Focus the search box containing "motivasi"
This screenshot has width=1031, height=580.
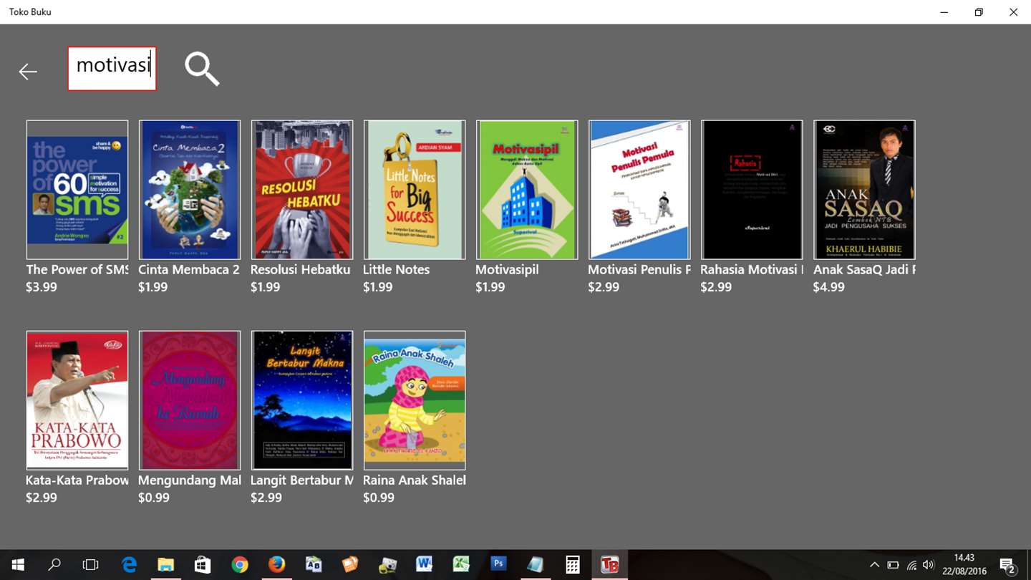tap(112, 69)
